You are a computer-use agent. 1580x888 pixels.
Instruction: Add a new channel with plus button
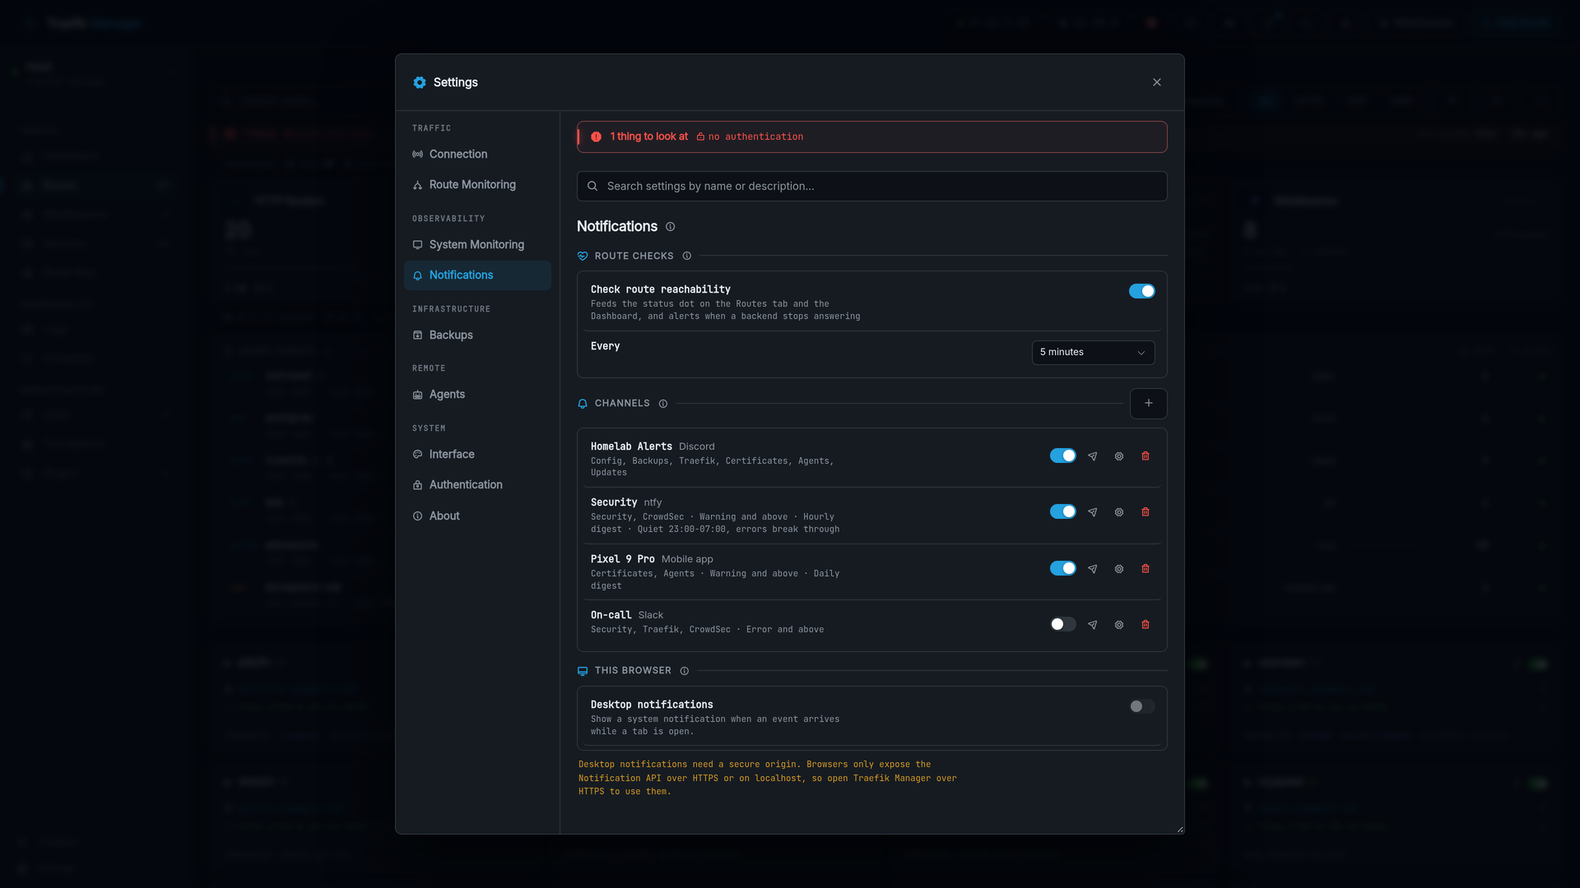(x=1148, y=404)
